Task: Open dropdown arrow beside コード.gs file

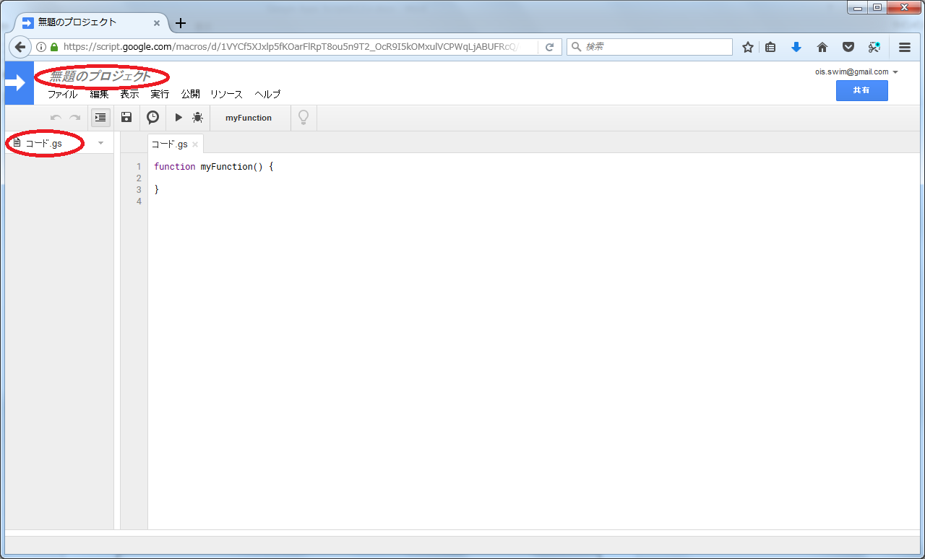Action: pos(100,143)
